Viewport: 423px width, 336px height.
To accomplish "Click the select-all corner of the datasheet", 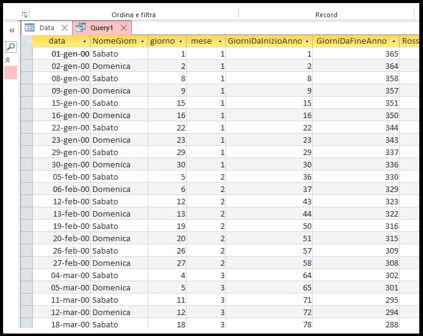I will pyautogui.click(x=26, y=41).
